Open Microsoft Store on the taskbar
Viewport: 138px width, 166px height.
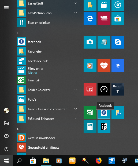tap(33, 161)
